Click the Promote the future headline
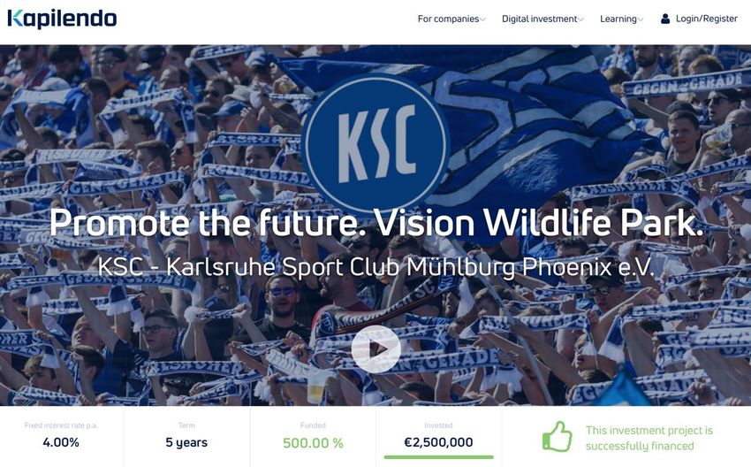Image resolution: width=751 pixels, height=467 pixels. [x=376, y=223]
